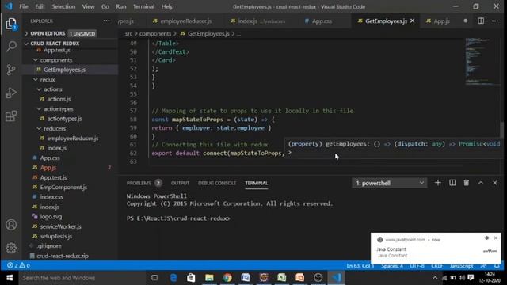Open serviceWorker.js in the file tree

(x=60, y=226)
